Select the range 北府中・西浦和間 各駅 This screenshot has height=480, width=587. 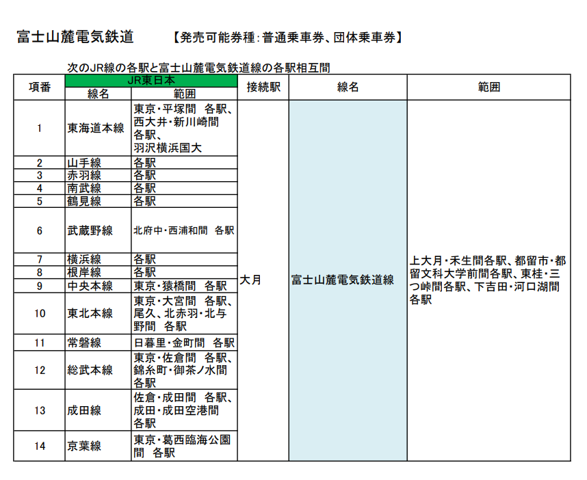click(184, 230)
